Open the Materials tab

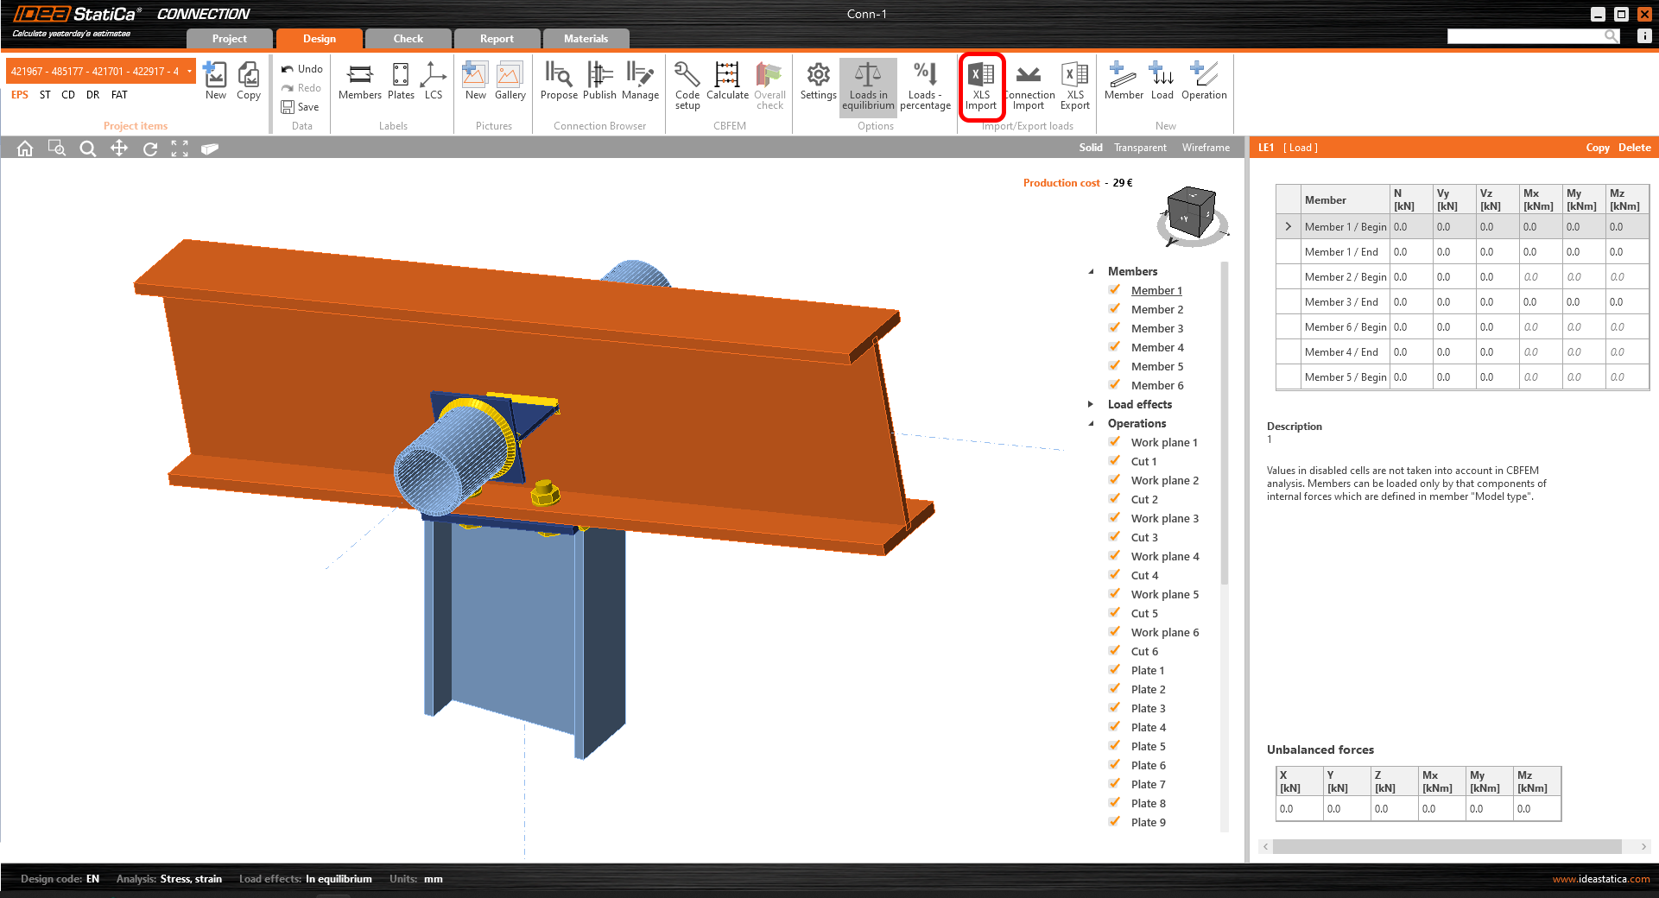tap(586, 38)
